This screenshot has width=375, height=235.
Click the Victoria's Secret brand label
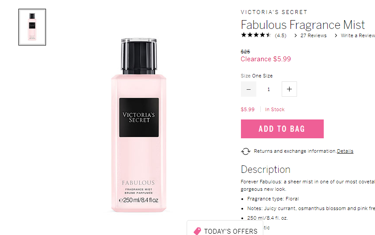point(274,12)
